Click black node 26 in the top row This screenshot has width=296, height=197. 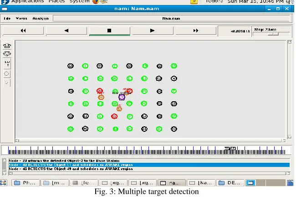[x=159, y=66]
